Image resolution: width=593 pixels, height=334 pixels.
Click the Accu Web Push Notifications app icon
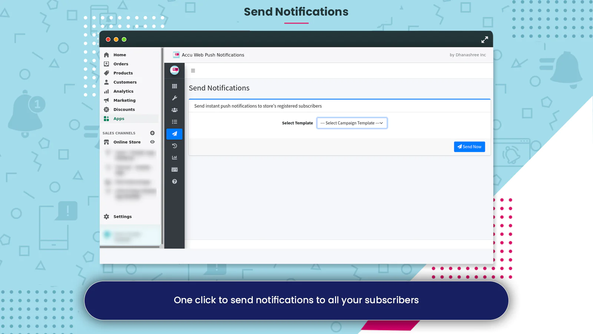click(176, 55)
